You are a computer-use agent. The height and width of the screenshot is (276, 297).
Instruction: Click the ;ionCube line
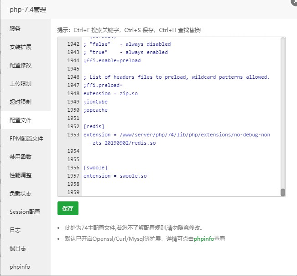(95, 102)
